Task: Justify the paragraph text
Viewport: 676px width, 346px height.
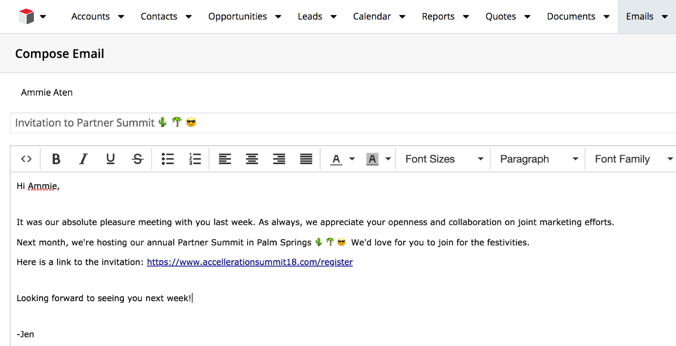Action: coord(306,159)
